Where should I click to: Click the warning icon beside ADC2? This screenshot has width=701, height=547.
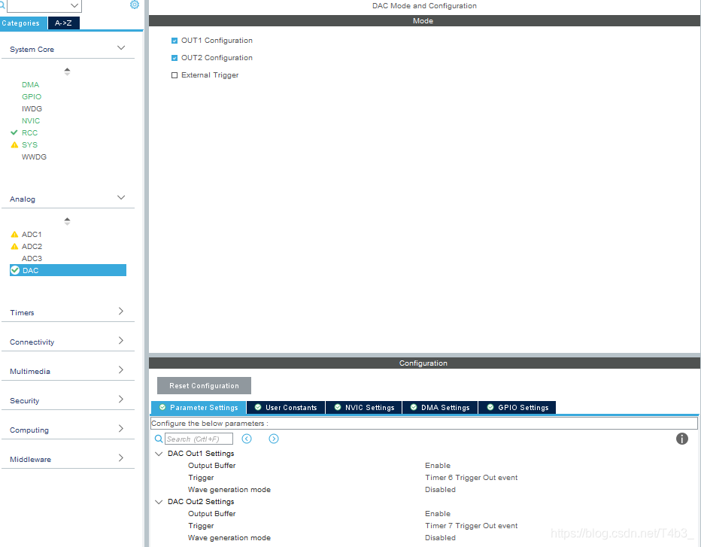pyautogui.click(x=14, y=247)
